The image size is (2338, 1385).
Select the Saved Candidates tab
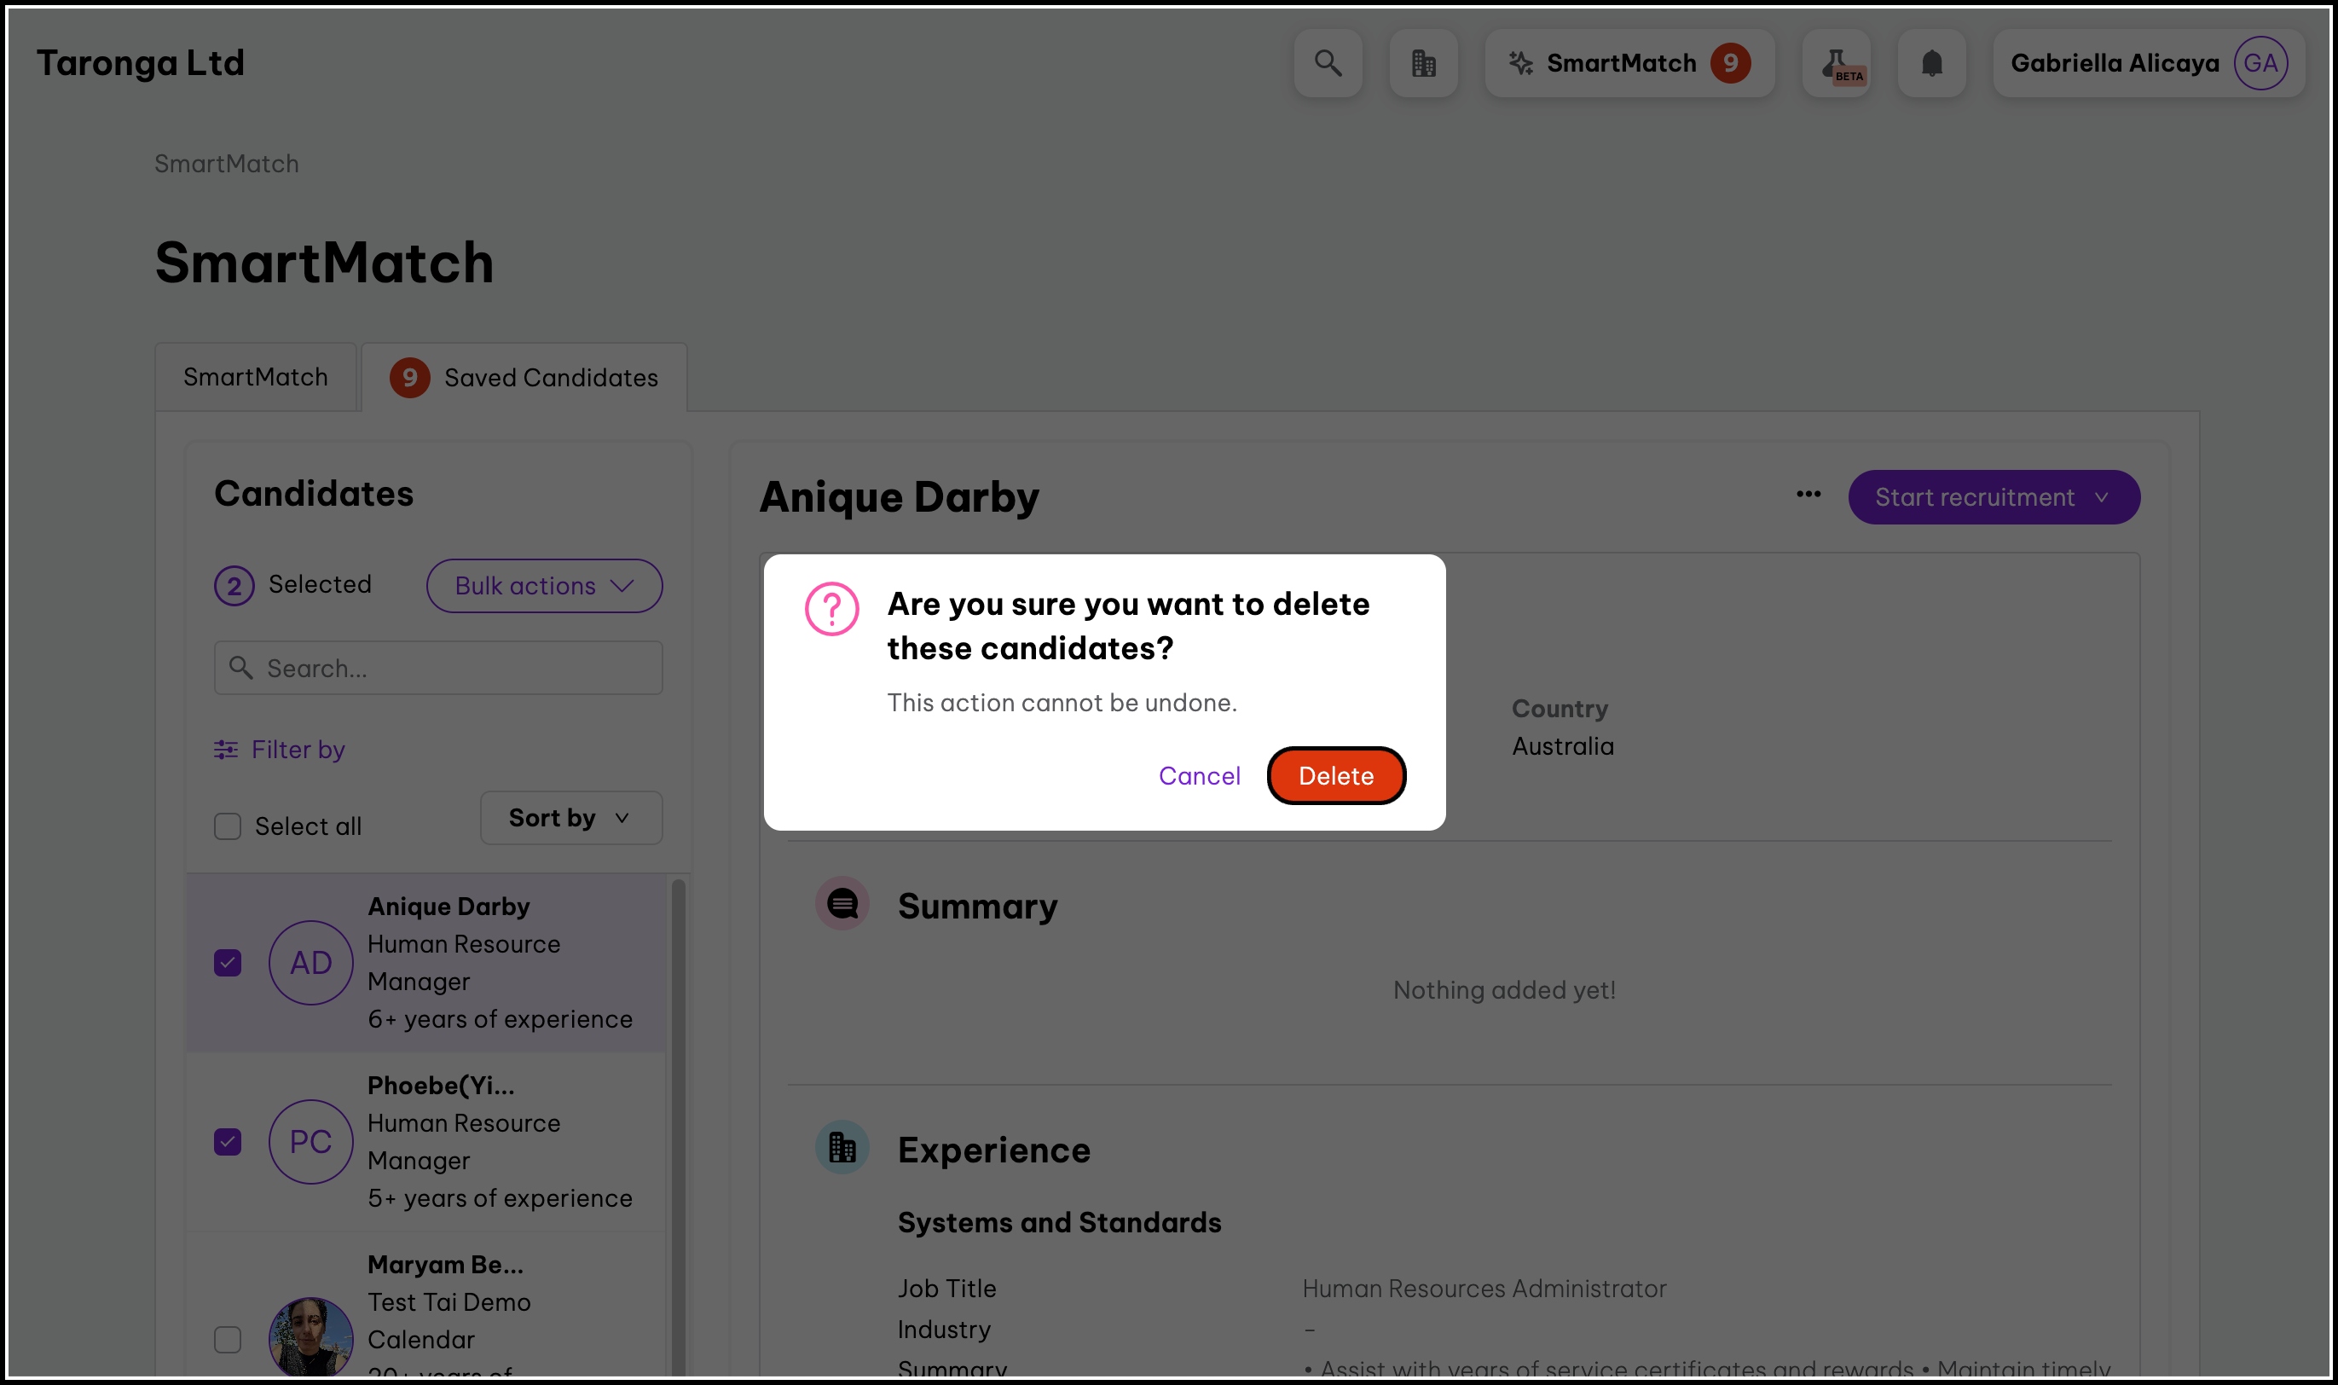click(x=524, y=378)
